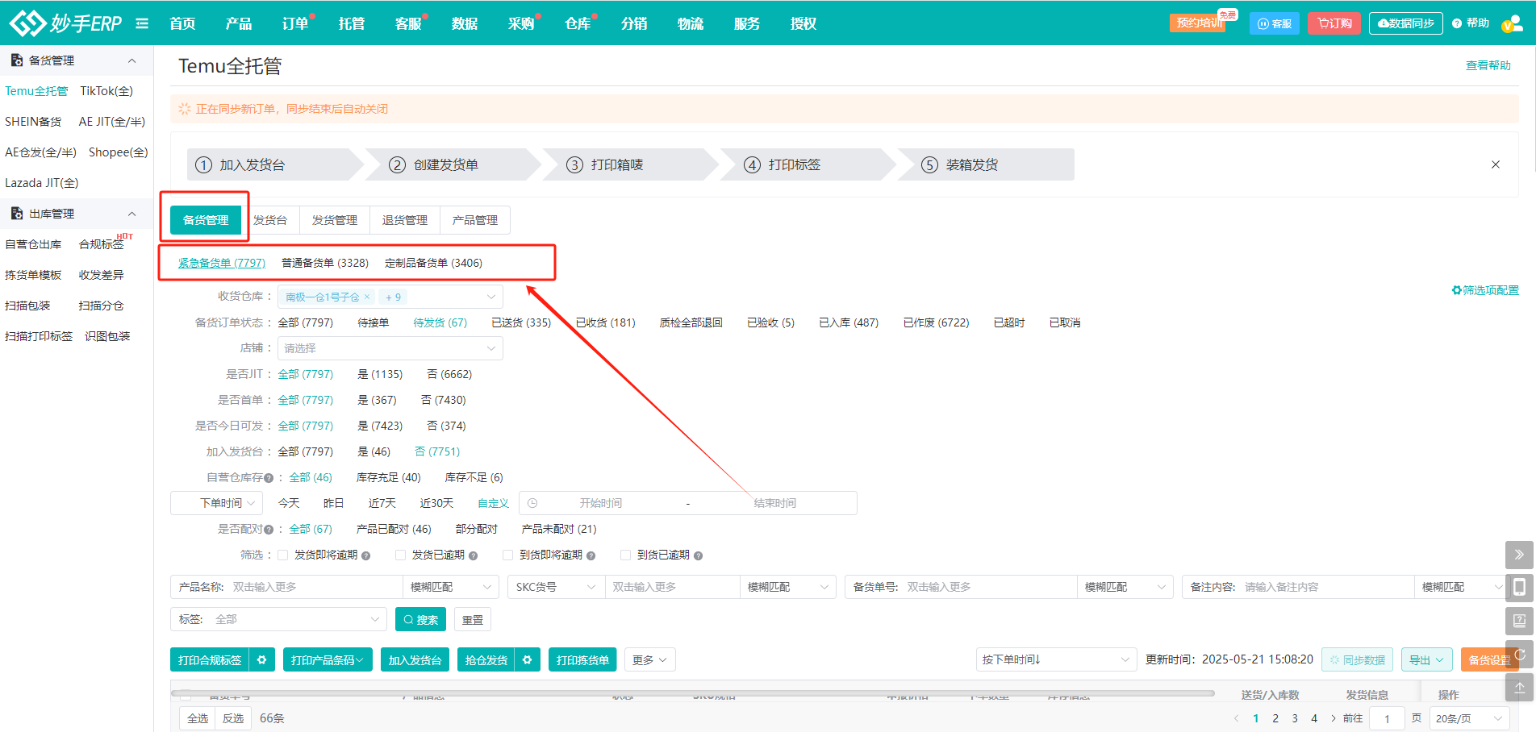
Task: Select the 普通备货单 (3328) sub-tab
Action: pos(325,263)
